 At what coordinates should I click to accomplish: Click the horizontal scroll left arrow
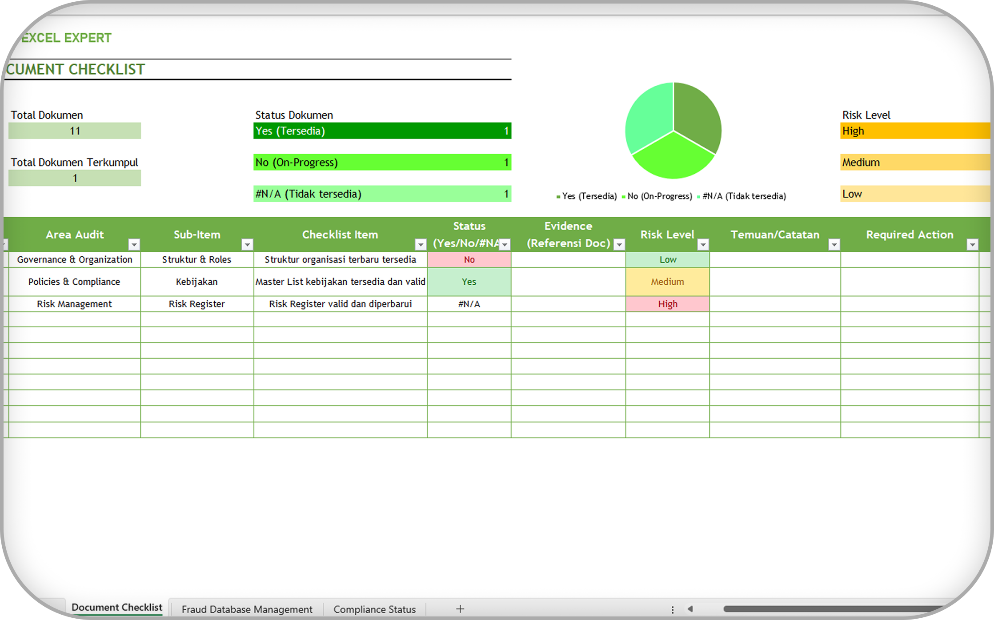690,609
